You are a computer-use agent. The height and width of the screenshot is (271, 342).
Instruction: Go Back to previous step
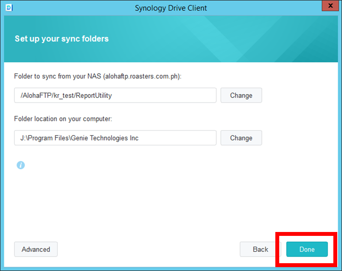tap(261, 249)
